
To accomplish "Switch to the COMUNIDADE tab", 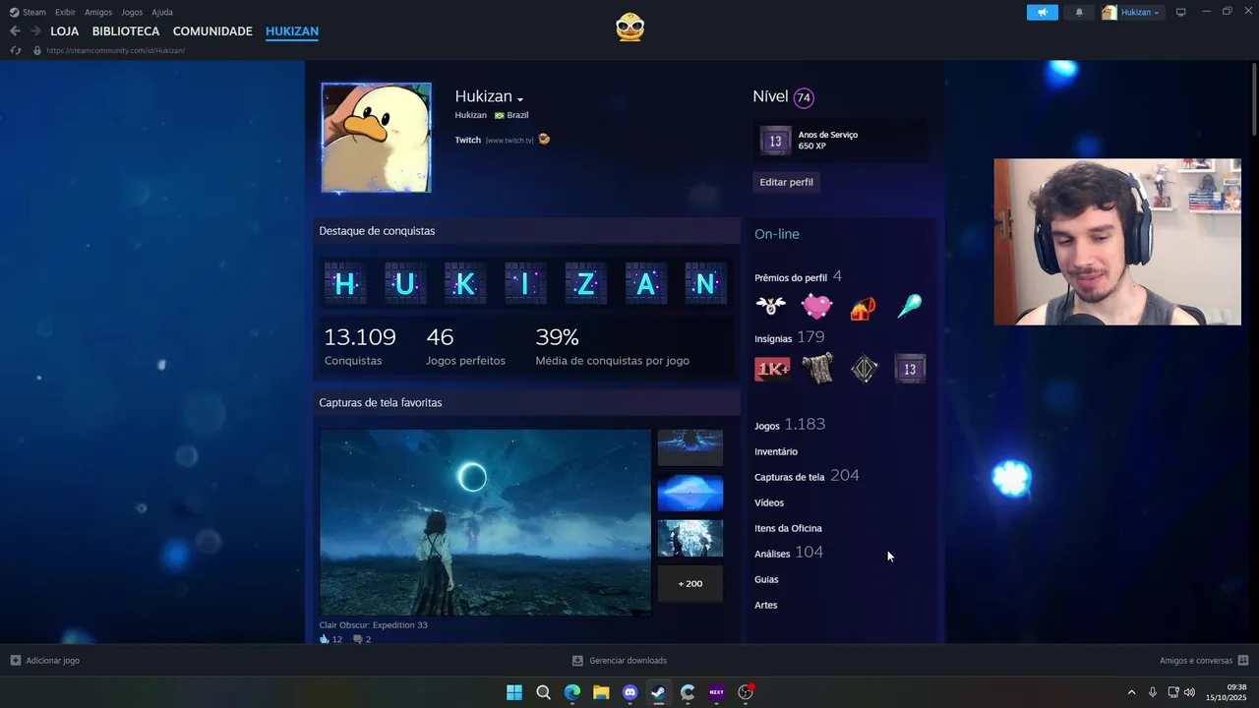I will [212, 31].
